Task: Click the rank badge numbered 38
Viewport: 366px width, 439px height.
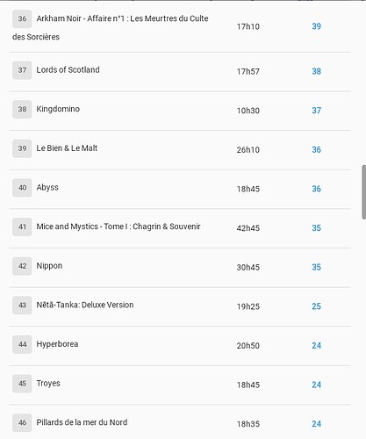Action: coord(22,109)
